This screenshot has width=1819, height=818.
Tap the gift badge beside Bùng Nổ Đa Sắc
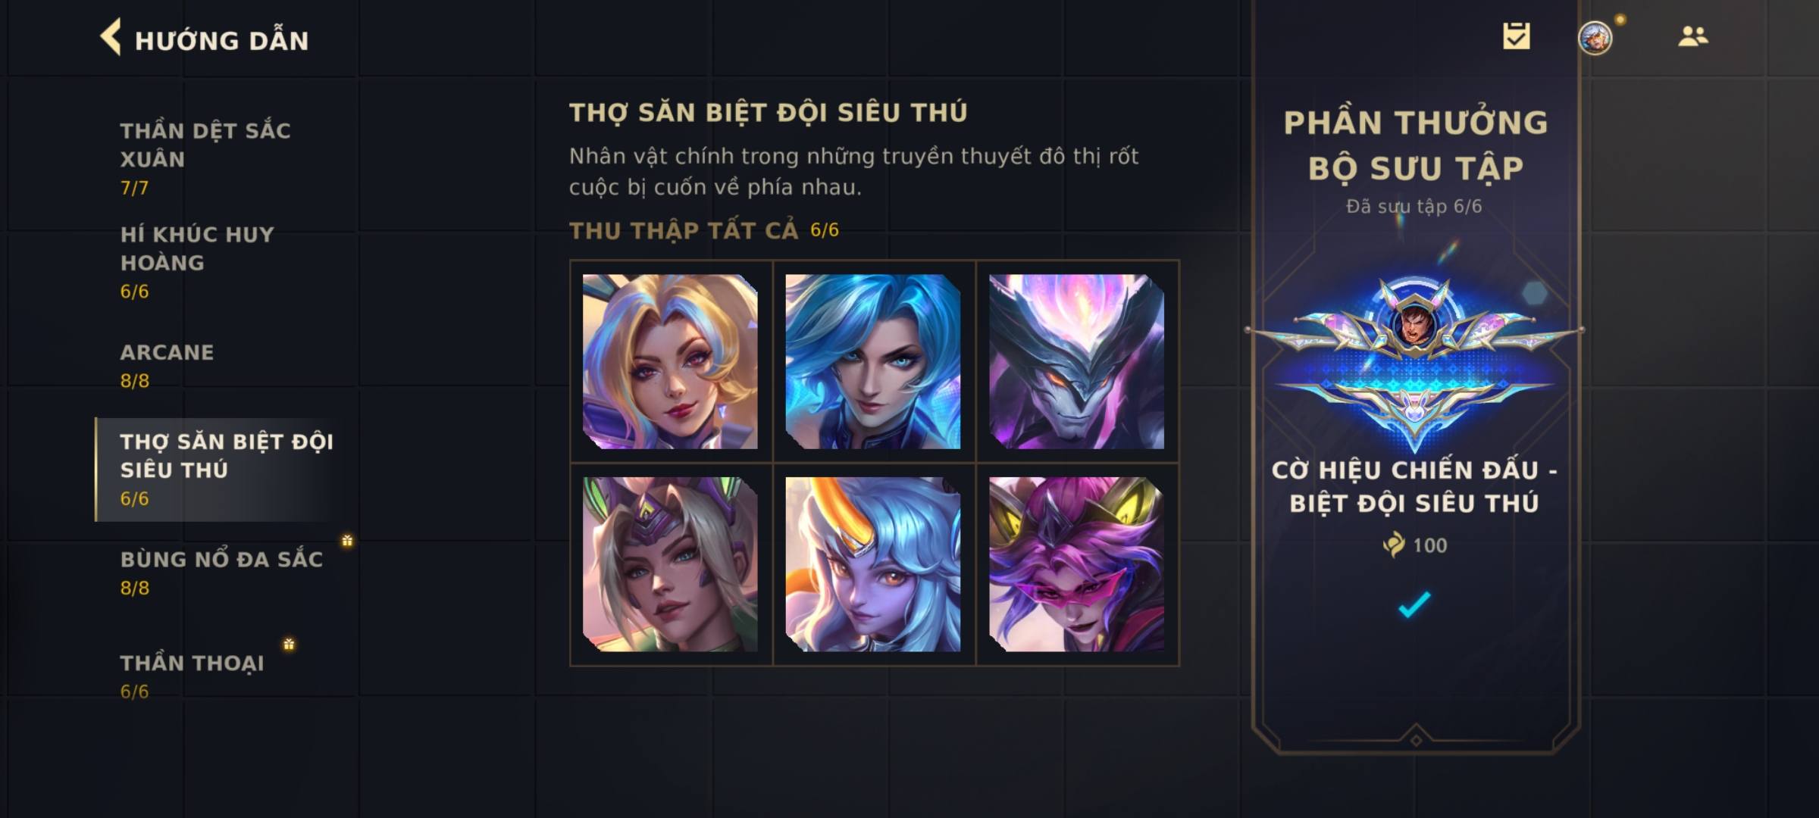[347, 540]
